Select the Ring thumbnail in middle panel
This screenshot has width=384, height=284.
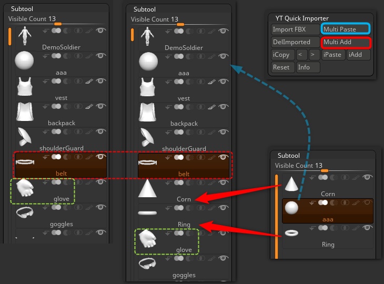[x=147, y=213]
